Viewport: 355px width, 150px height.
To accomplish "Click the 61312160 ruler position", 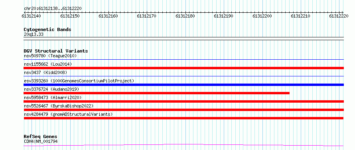I will tap(108, 16).
